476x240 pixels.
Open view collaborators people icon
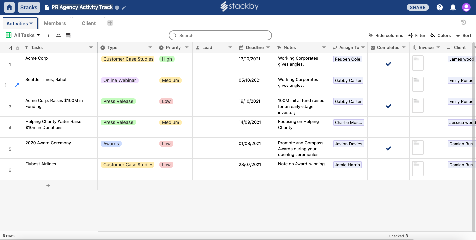pos(59,35)
